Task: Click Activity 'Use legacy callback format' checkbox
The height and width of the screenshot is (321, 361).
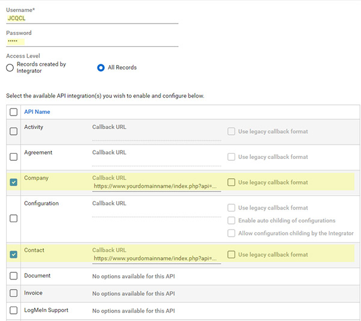Action: (x=231, y=131)
